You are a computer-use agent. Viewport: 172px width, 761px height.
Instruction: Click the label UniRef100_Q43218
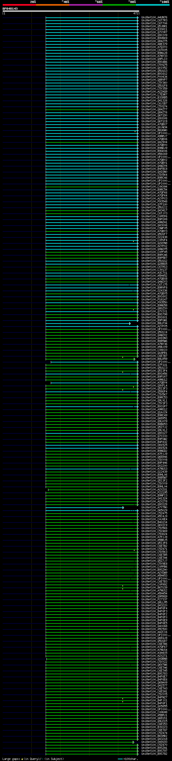[x=154, y=739]
